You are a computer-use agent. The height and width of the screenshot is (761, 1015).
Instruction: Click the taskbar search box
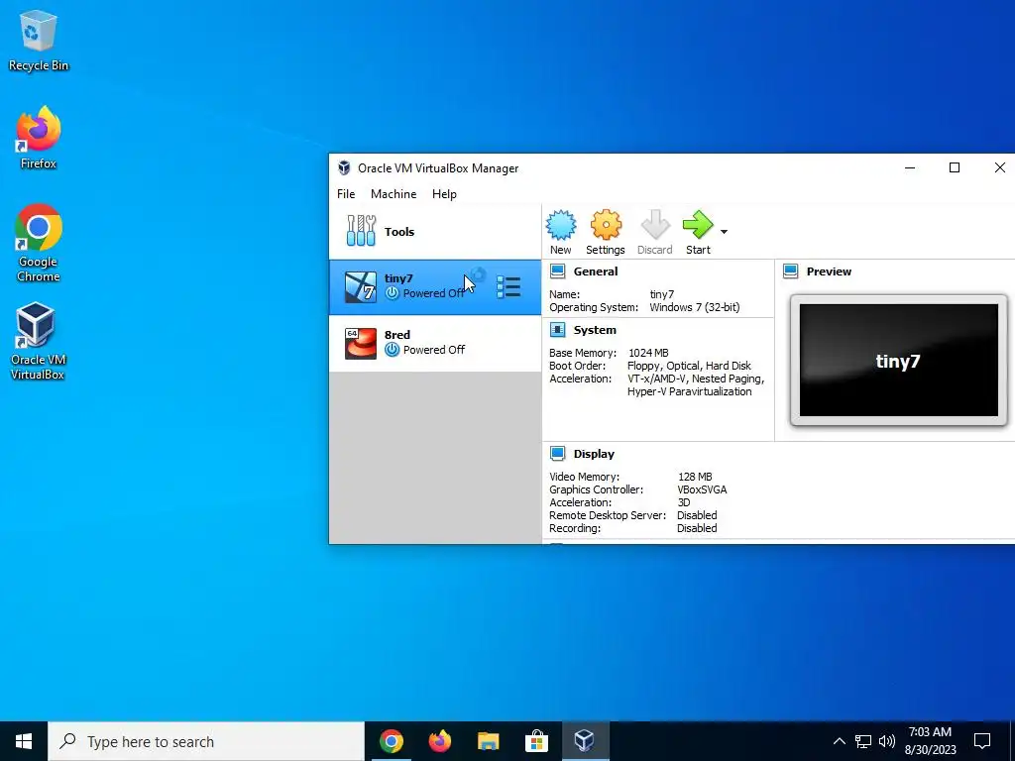click(206, 741)
